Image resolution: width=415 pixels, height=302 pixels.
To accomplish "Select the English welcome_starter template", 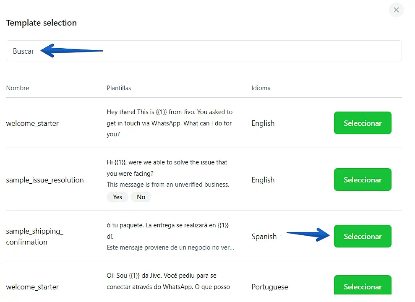I will coord(363,123).
